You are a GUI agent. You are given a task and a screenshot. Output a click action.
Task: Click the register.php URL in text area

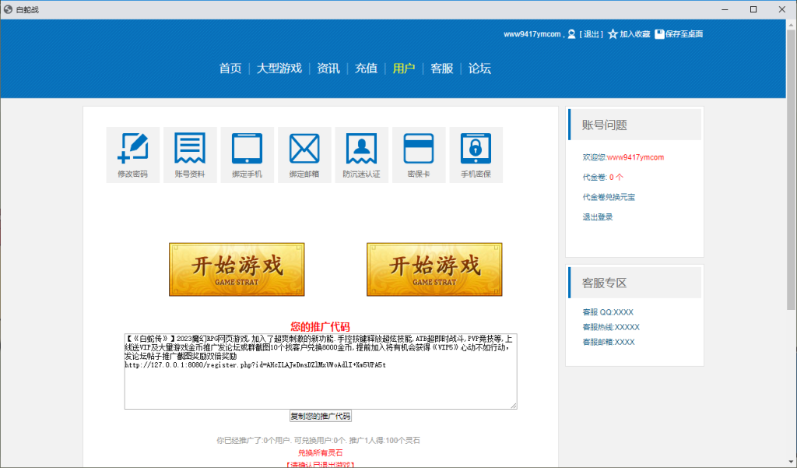coord(255,364)
